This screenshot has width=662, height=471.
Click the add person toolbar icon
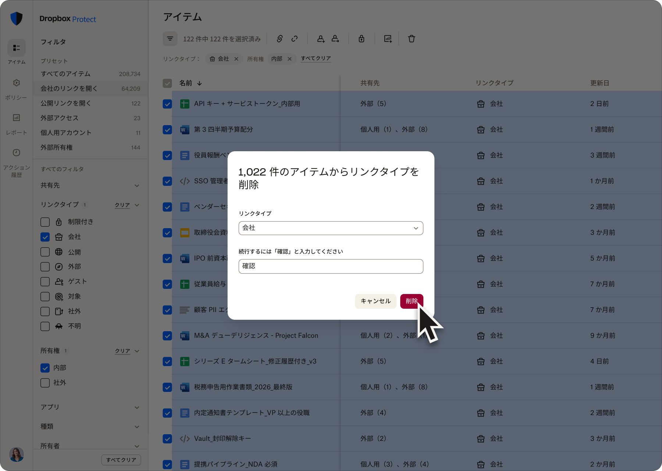click(x=321, y=39)
